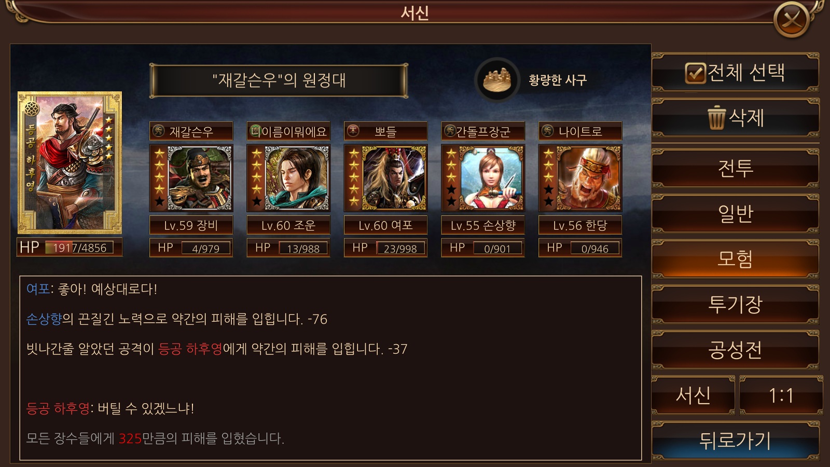
Task: Open the 전투 tab
Action: tap(736, 168)
